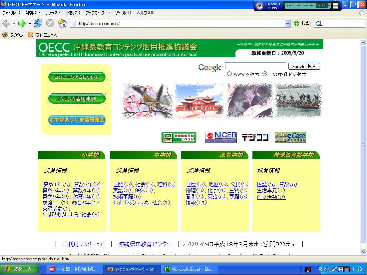Open 理科(5) link under 中学校

pyautogui.click(x=166, y=184)
